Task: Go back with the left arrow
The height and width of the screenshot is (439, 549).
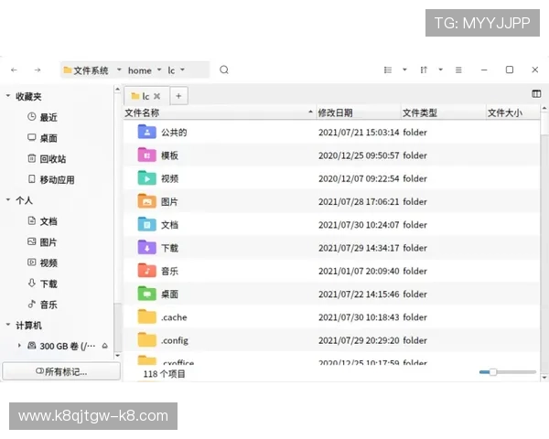Action: coord(14,70)
